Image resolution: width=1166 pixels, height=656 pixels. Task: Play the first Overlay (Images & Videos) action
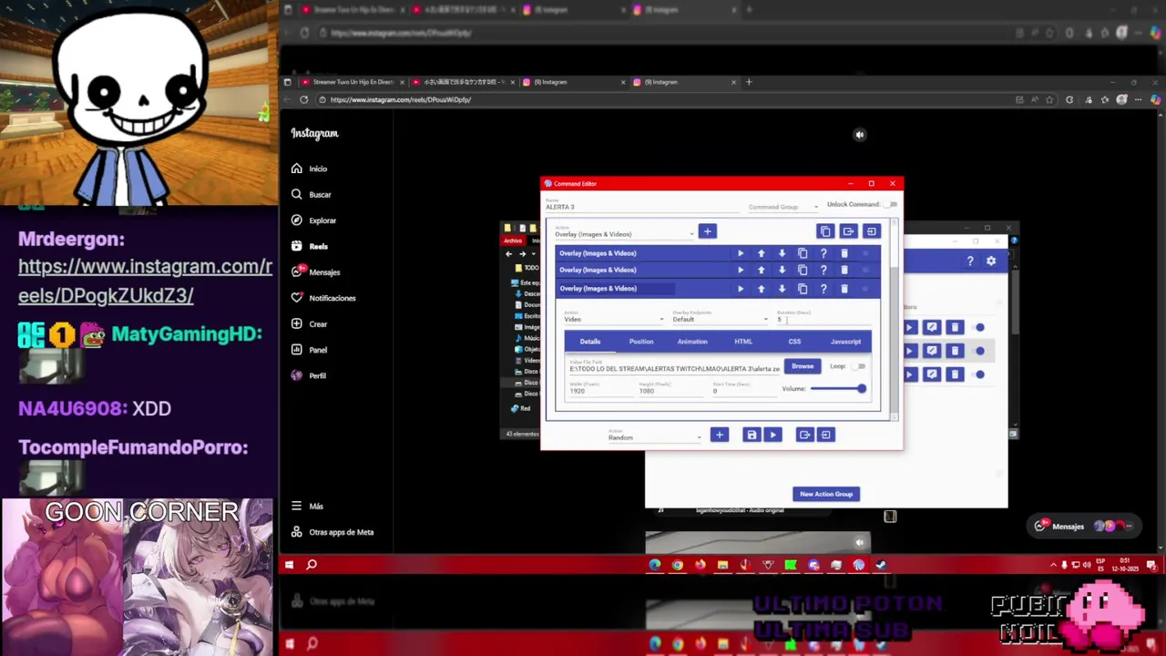pyautogui.click(x=741, y=253)
